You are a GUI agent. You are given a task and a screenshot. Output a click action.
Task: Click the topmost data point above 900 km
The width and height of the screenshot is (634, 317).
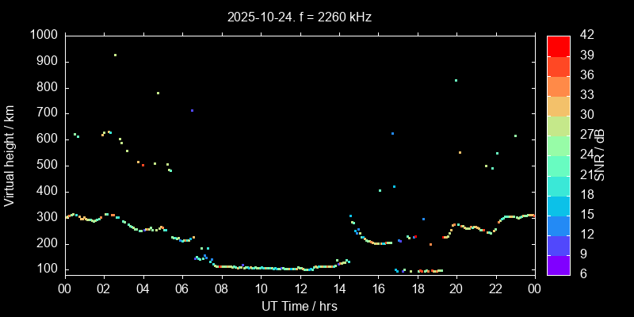tap(115, 55)
